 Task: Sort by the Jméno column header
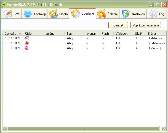coord(54,34)
